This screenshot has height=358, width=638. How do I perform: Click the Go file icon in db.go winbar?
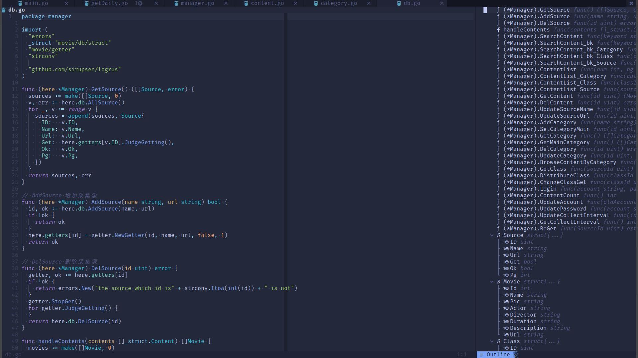(4, 10)
